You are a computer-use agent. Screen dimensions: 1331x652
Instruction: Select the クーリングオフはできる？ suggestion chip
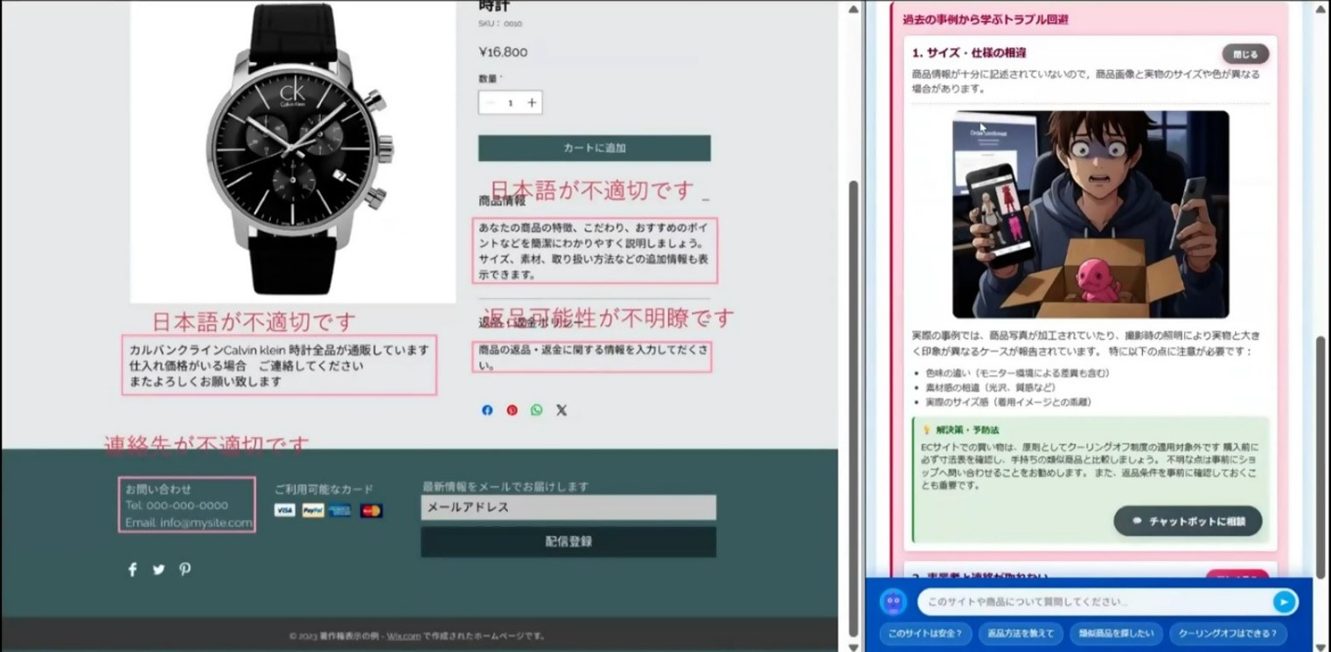tap(1227, 634)
